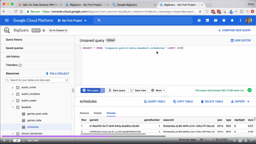Collapse the baseball dataset
256x144 pixels.
click(x=13, y=107)
